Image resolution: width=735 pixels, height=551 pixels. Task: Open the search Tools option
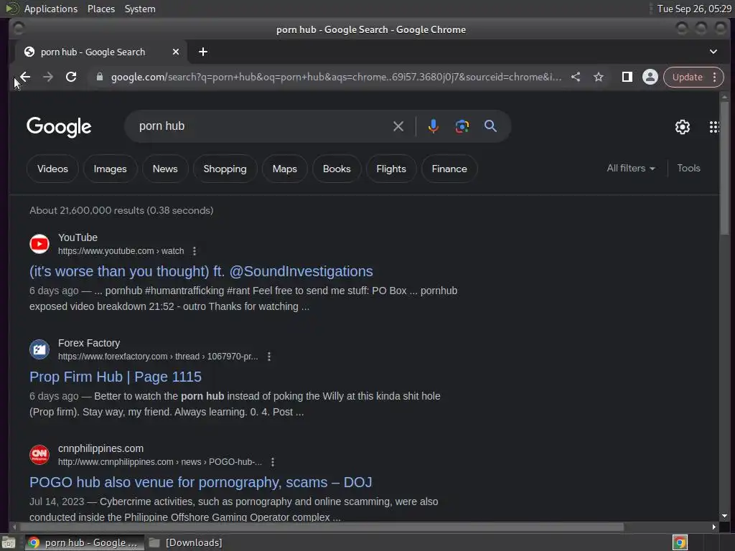tap(688, 168)
